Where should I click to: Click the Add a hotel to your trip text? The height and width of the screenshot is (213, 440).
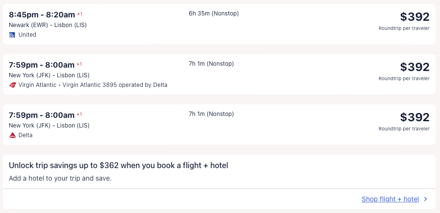click(60, 178)
